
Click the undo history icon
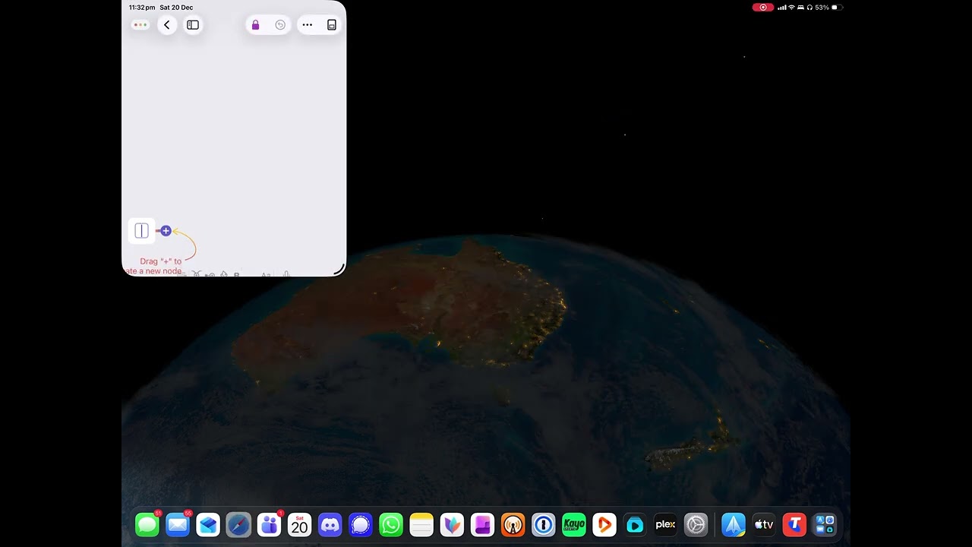point(280,25)
